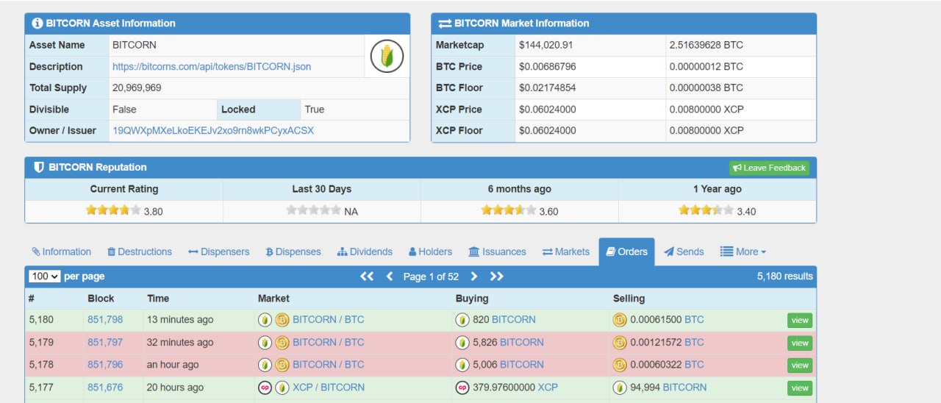Click the Locked value True
The image size is (941, 403).
(315, 109)
